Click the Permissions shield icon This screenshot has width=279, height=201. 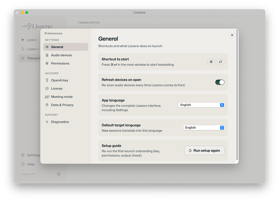47,63
